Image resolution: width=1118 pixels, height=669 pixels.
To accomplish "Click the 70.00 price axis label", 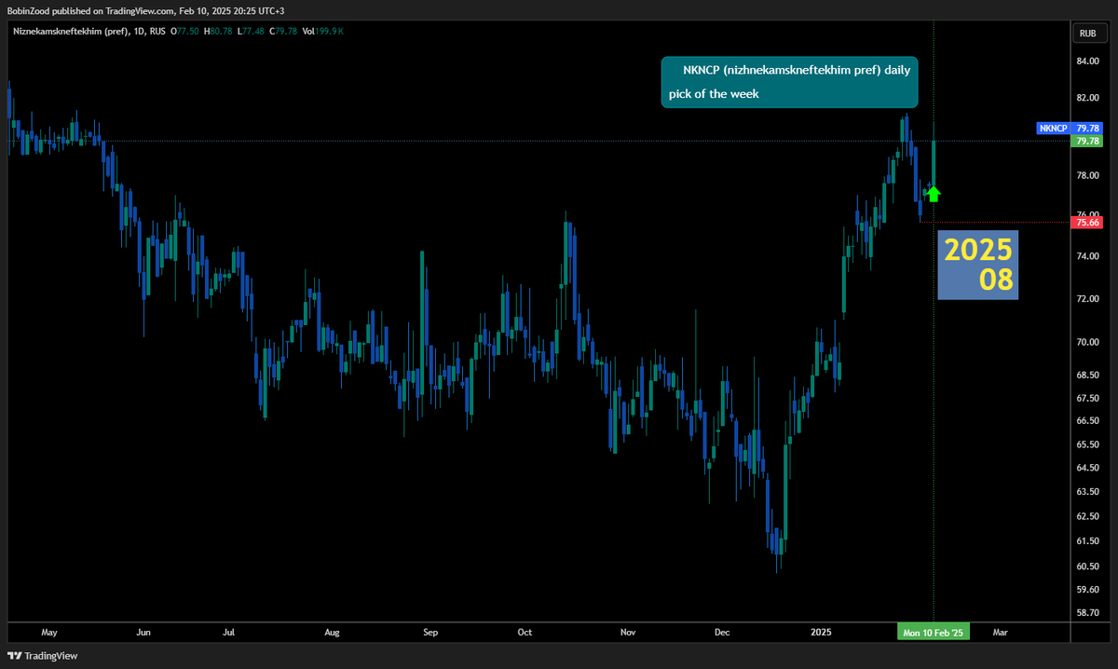I will click(x=1087, y=342).
